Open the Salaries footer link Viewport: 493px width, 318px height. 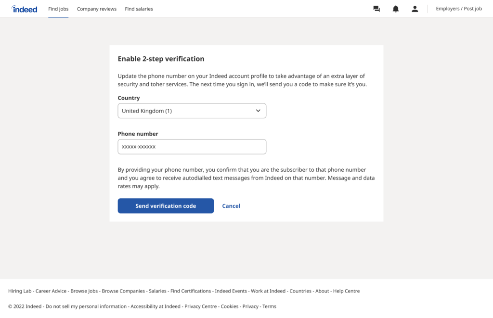click(x=157, y=291)
